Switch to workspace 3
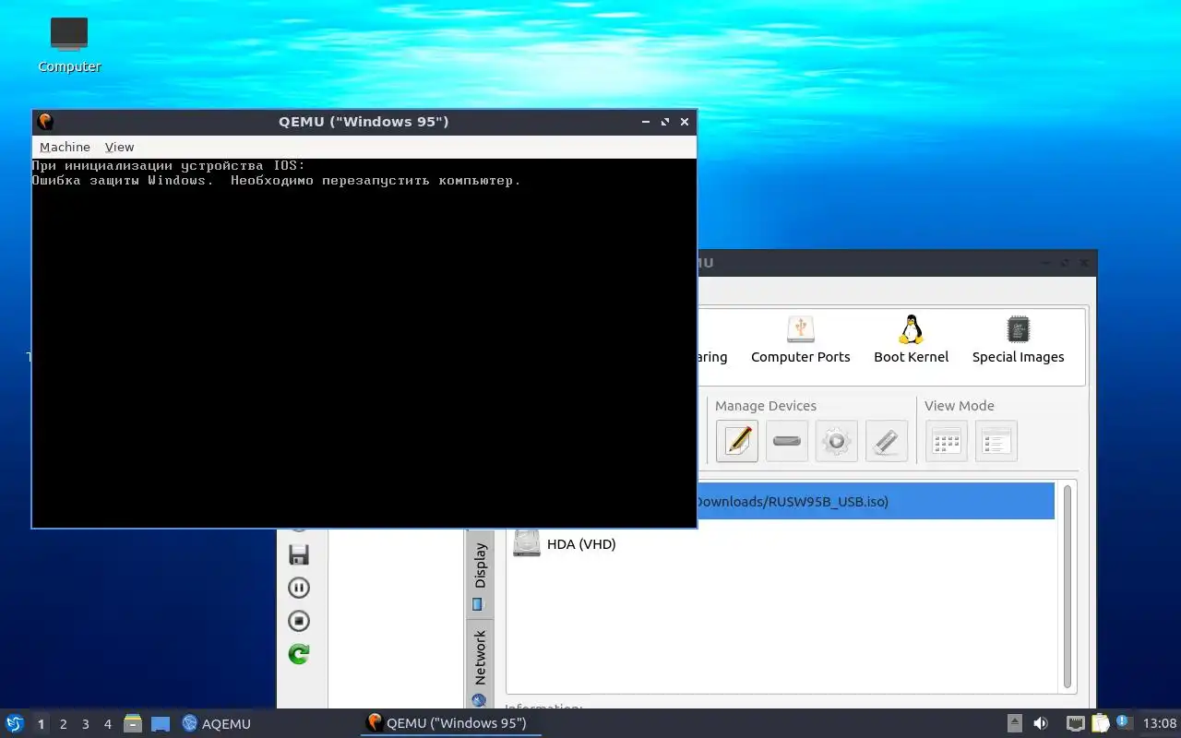Viewport: 1181px width, 738px height. point(85,724)
